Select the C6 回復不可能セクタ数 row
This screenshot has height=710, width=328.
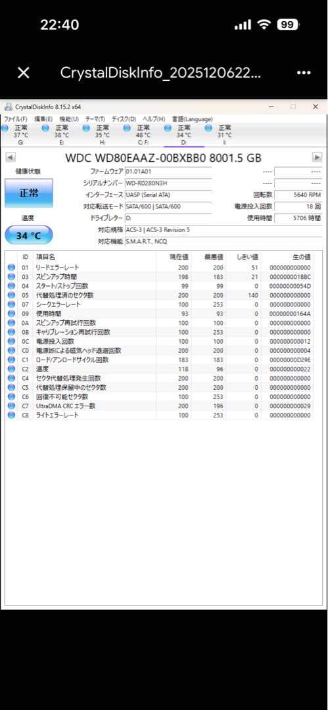point(160,397)
